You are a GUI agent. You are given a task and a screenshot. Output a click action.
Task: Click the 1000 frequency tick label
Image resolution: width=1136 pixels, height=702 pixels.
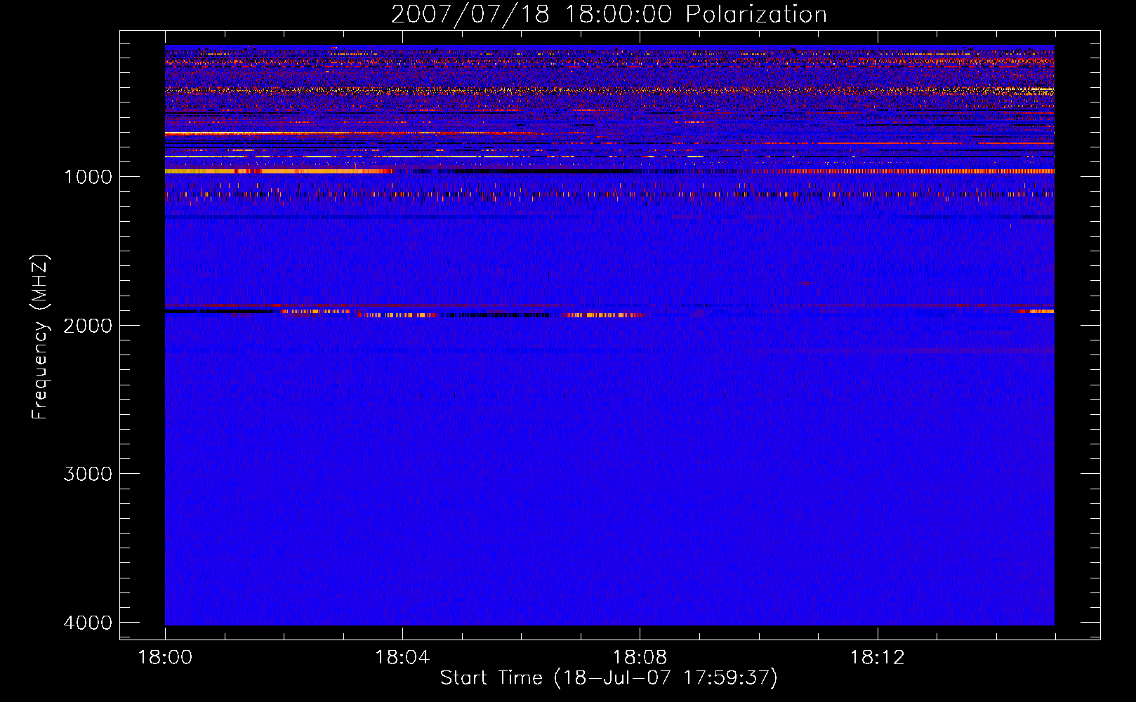(x=88, y=176)
